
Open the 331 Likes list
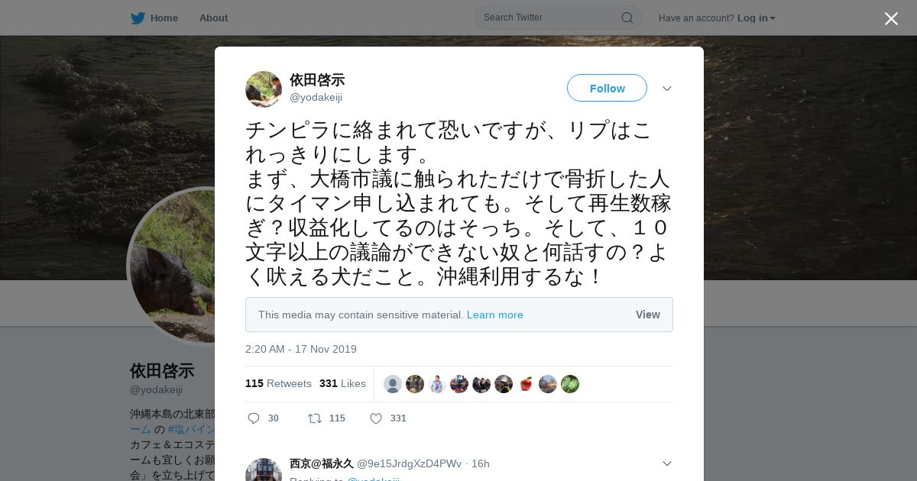point(342,383)
